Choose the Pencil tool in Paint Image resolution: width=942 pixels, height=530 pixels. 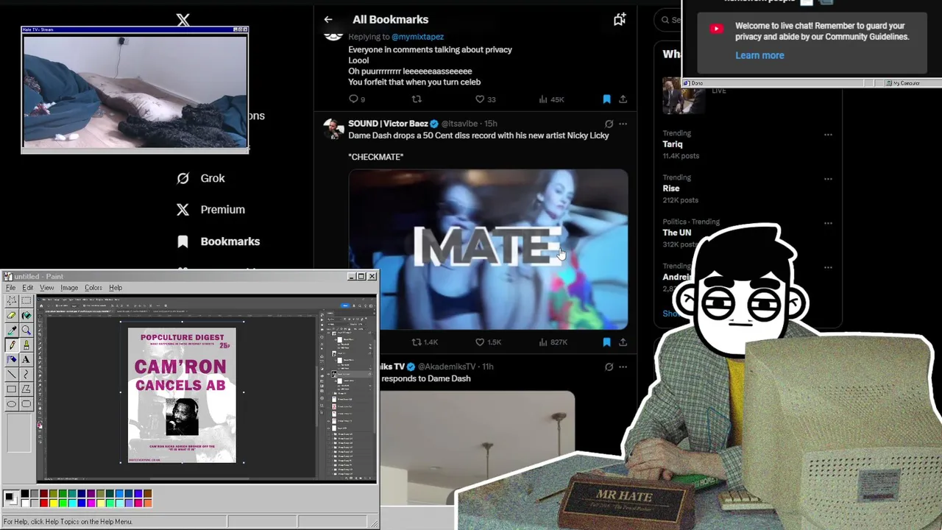pos(12,345)
